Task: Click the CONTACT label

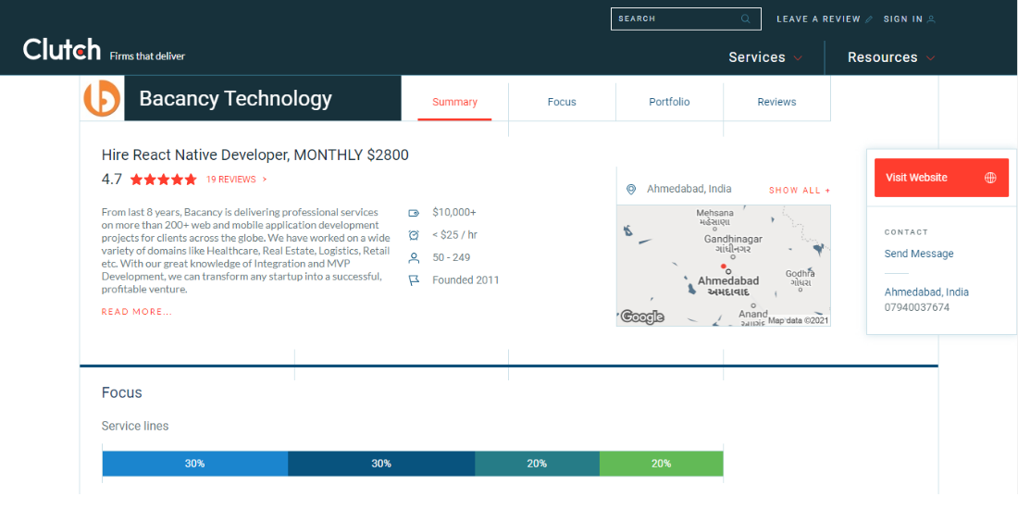Action: click(906, 232)
